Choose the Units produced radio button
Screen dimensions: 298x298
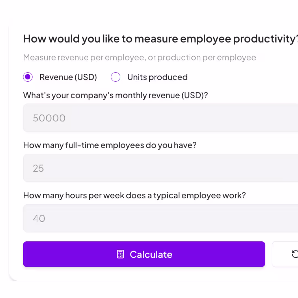click(x=116, y=77)
